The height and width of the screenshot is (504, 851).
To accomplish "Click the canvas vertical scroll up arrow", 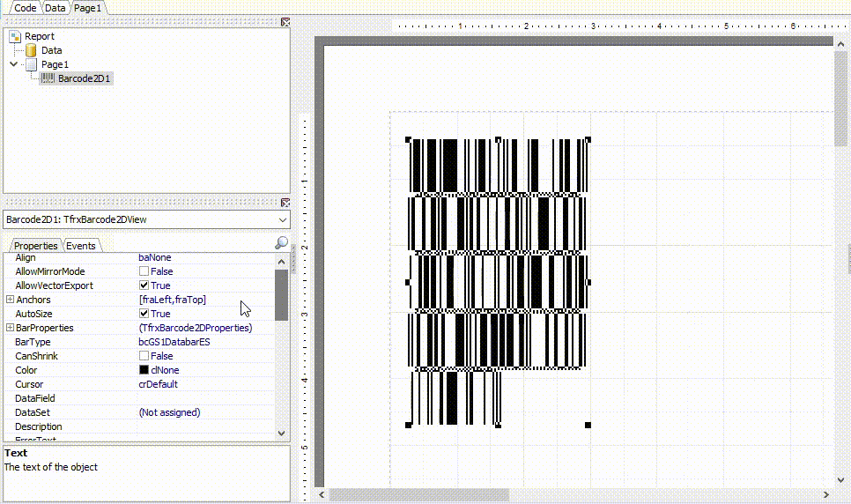I will [840, 45].
